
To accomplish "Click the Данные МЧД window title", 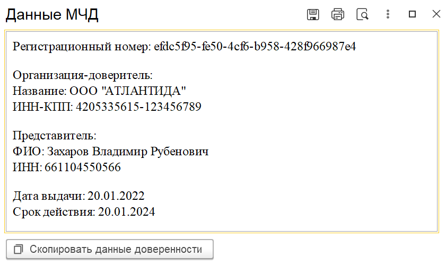I will coord(52,15).
